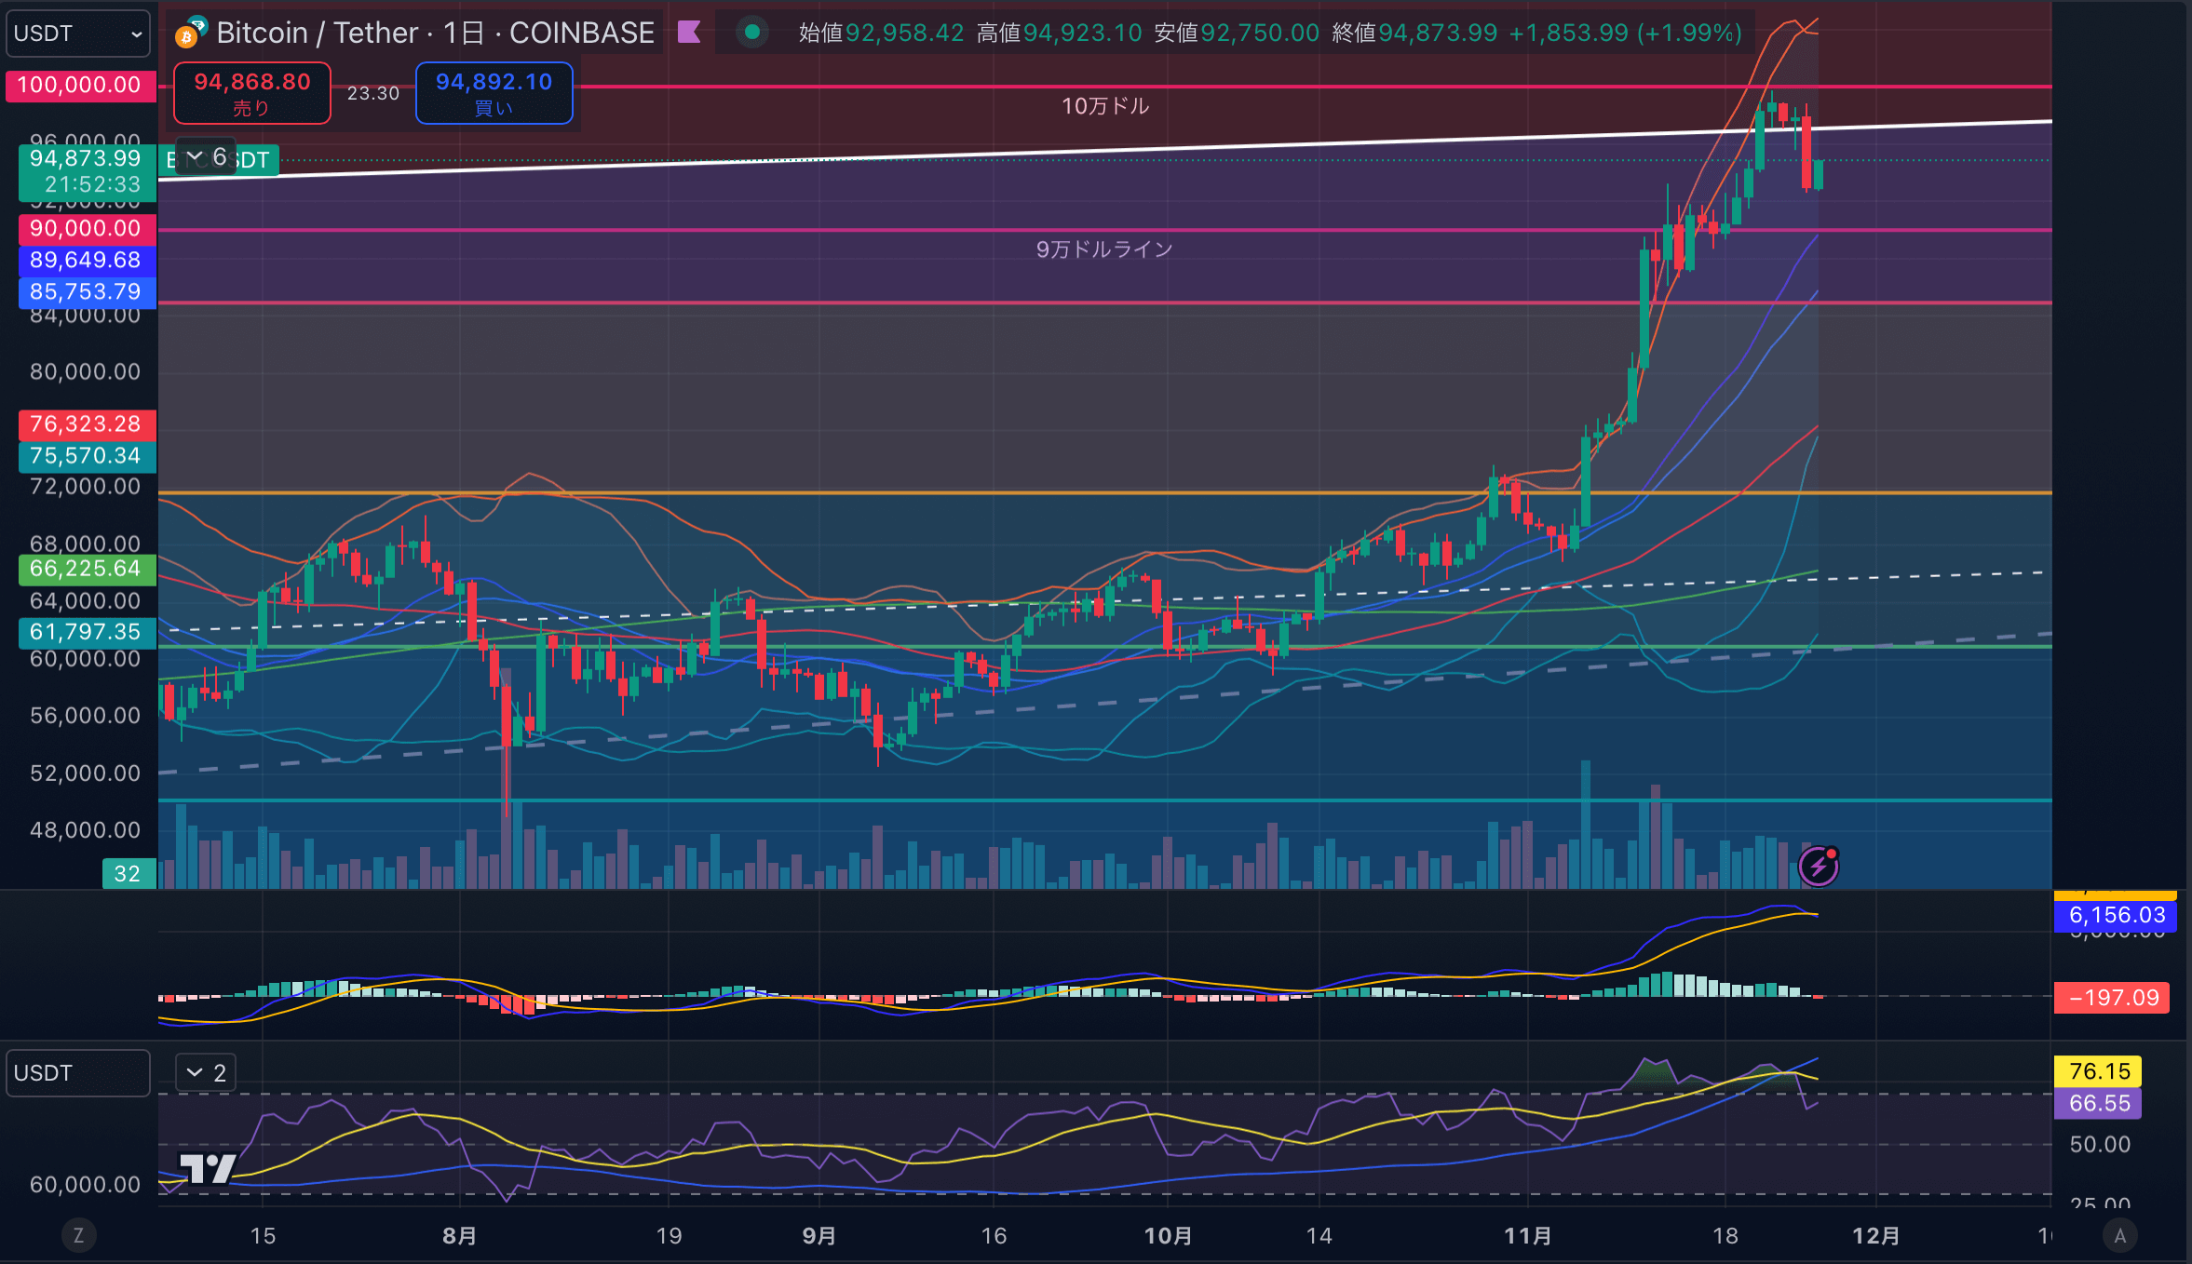The width and height of the screenshot is (2192, 1264).
Task: Open the USDT selector in RSI pane
Action: pyautogui.click(x=78, y=1072)
